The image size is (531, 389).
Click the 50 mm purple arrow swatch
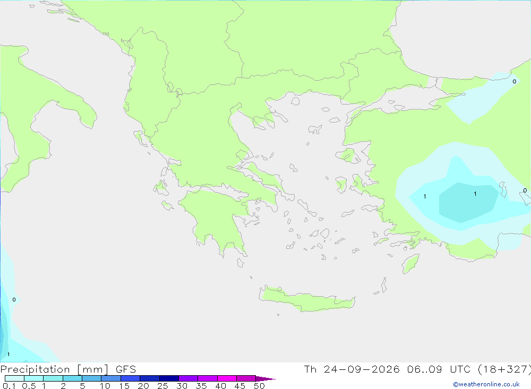pyautogui.click(x=265, y=378)
